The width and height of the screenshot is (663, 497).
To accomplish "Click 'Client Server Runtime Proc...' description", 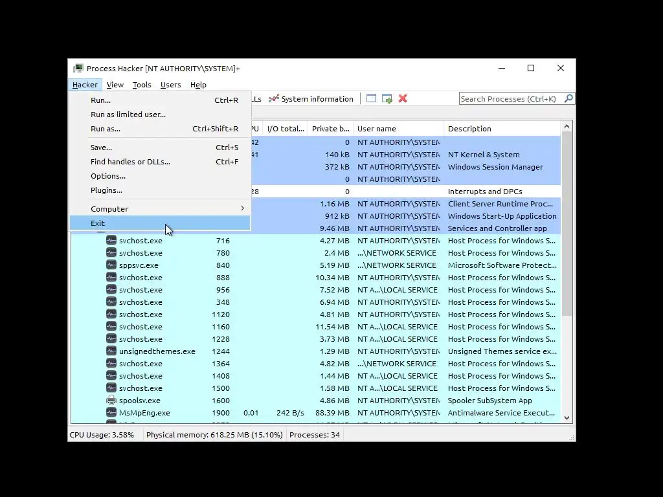I will click(500, 204).
